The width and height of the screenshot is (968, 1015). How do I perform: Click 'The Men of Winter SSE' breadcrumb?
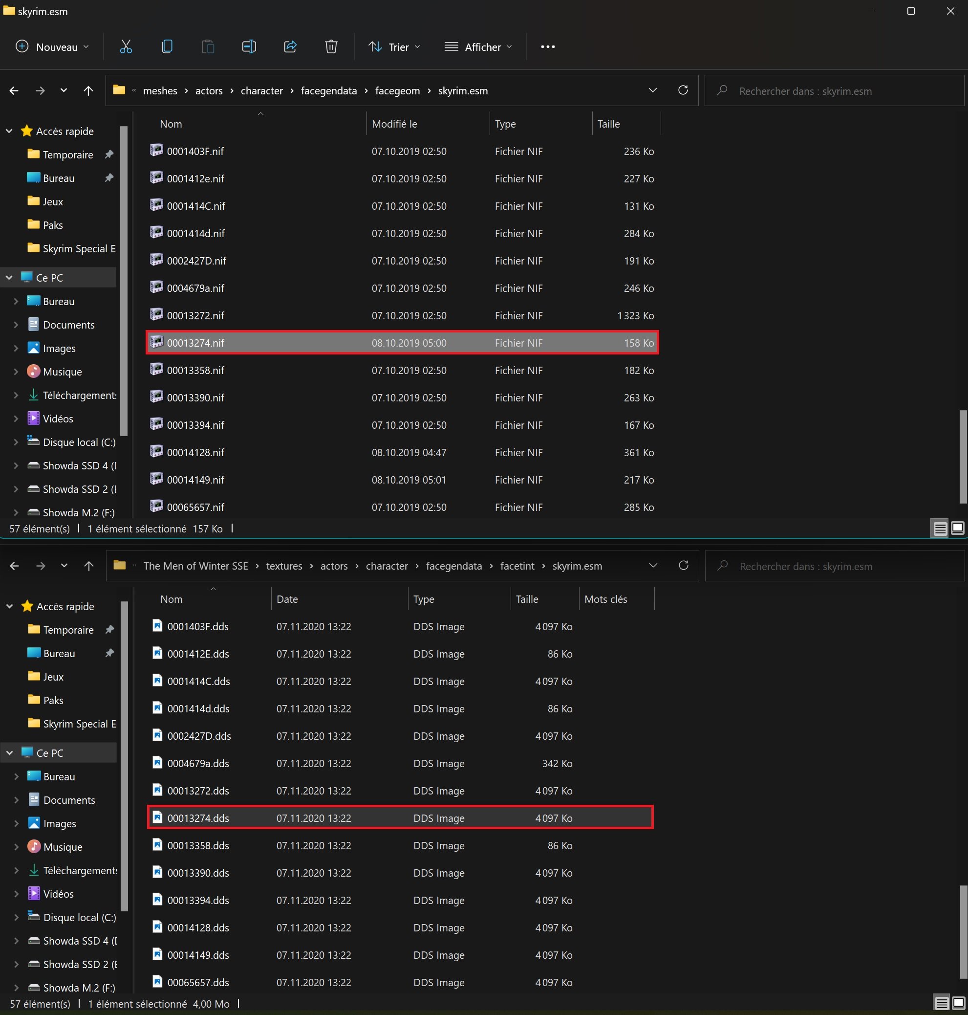[195, 566]
